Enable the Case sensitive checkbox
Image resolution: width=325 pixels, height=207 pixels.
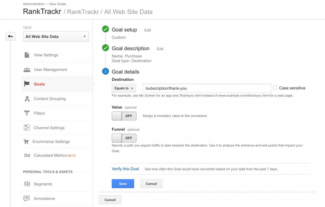(x=275, y=88)
